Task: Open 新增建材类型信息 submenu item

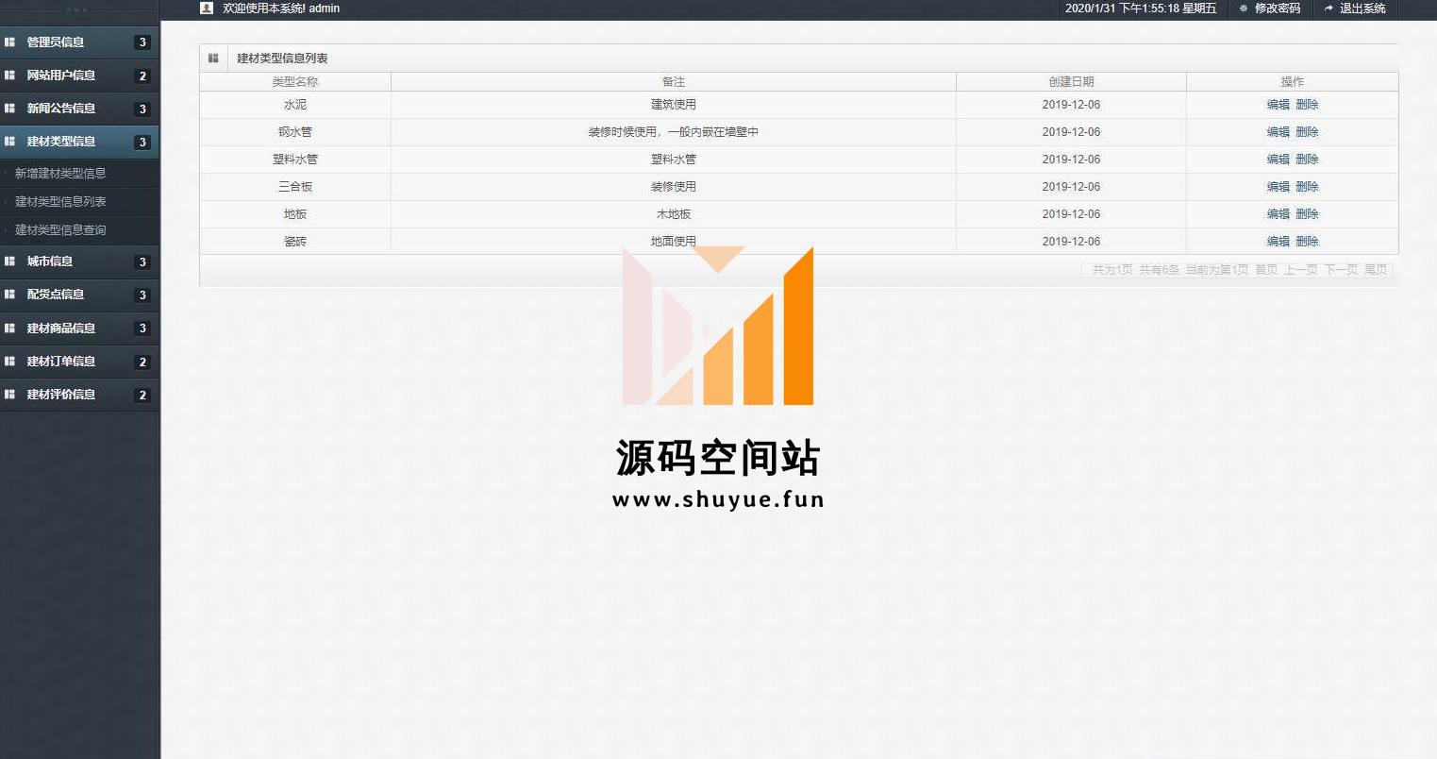Action: pos(60,174)
